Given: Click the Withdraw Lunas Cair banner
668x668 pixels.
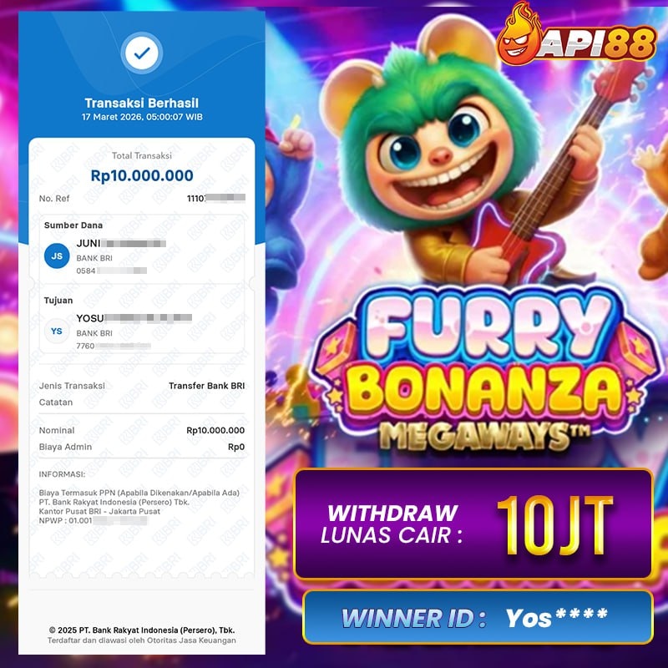Looking at the screenshot, I should [473, 524].
